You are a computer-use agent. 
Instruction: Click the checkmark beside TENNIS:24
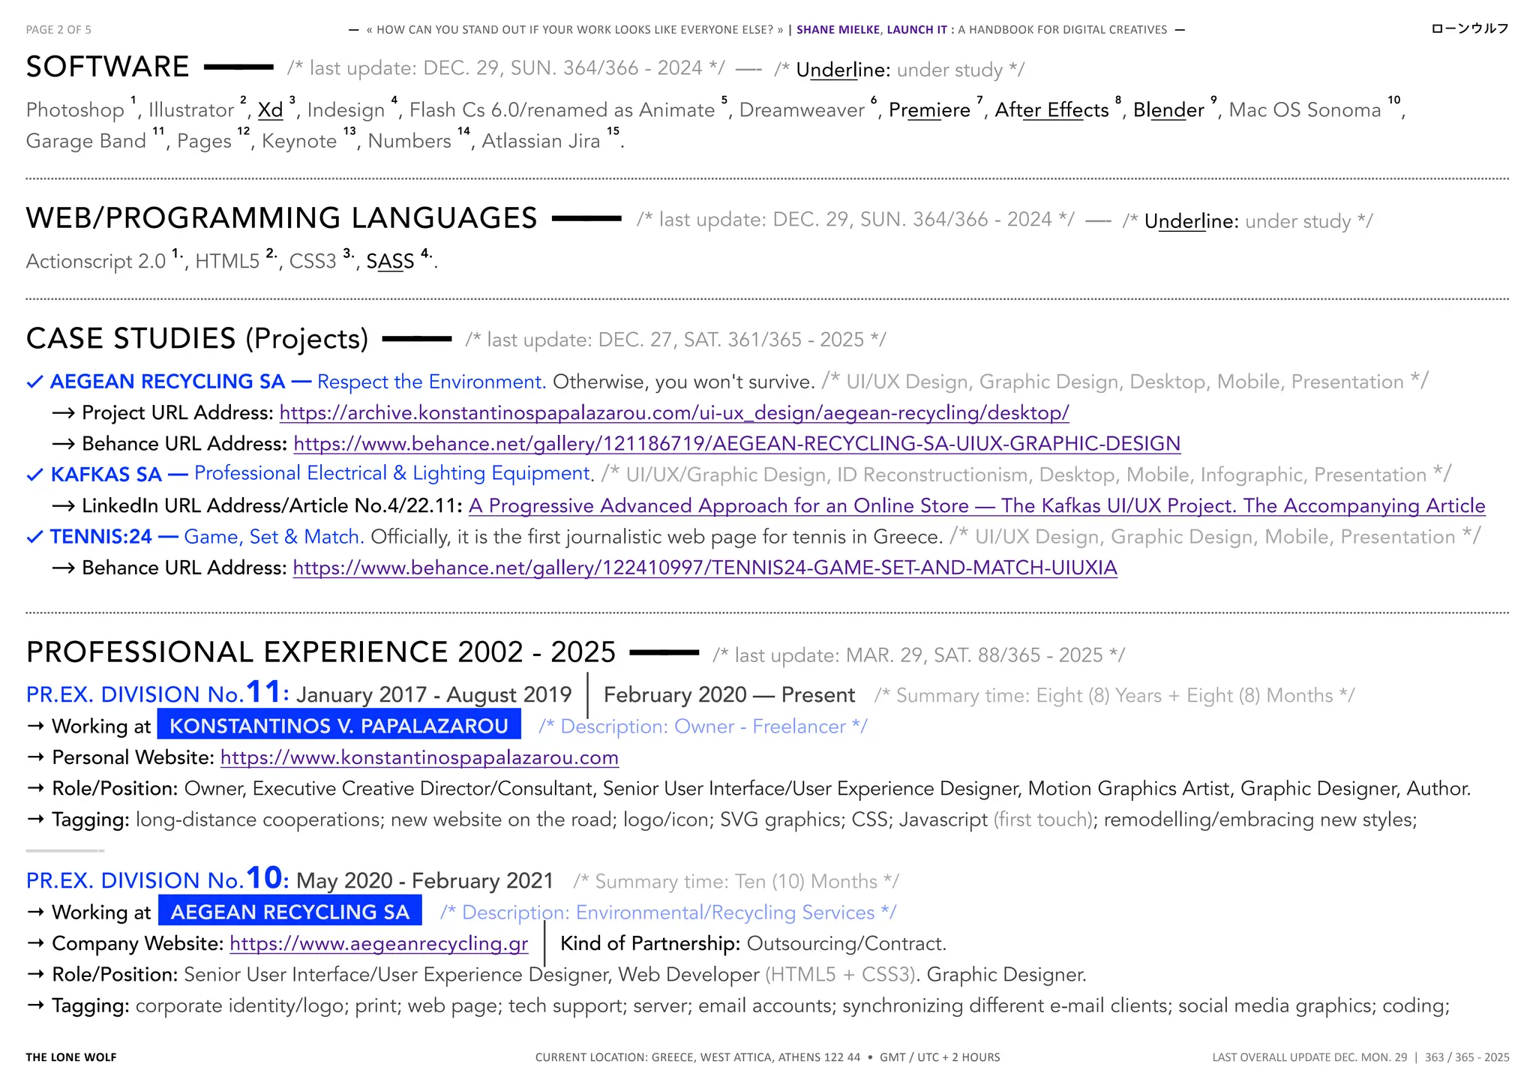34,538
